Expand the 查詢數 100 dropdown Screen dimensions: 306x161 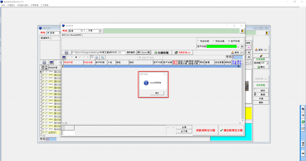click(x=267, y=63)
